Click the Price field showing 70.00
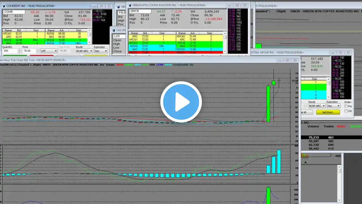The image size is (362, 204). point(29,51)
